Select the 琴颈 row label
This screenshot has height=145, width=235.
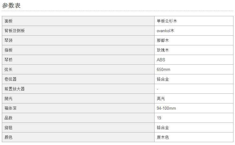point(8,40)
